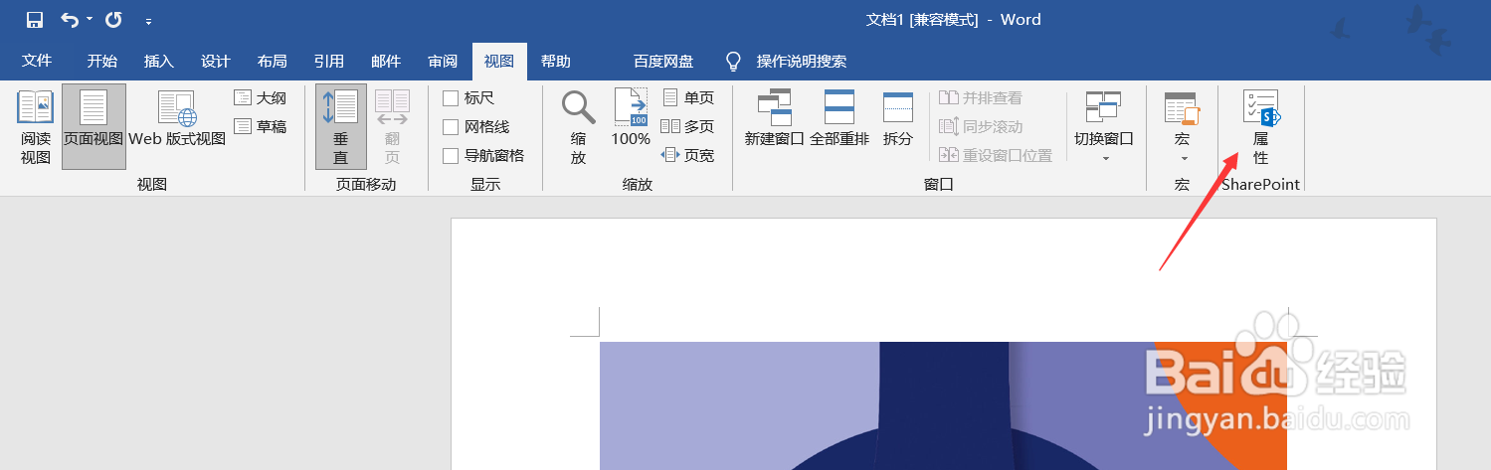
Task: Open the 百度网盘 ribbon tab
Action: tap(663, 62)
